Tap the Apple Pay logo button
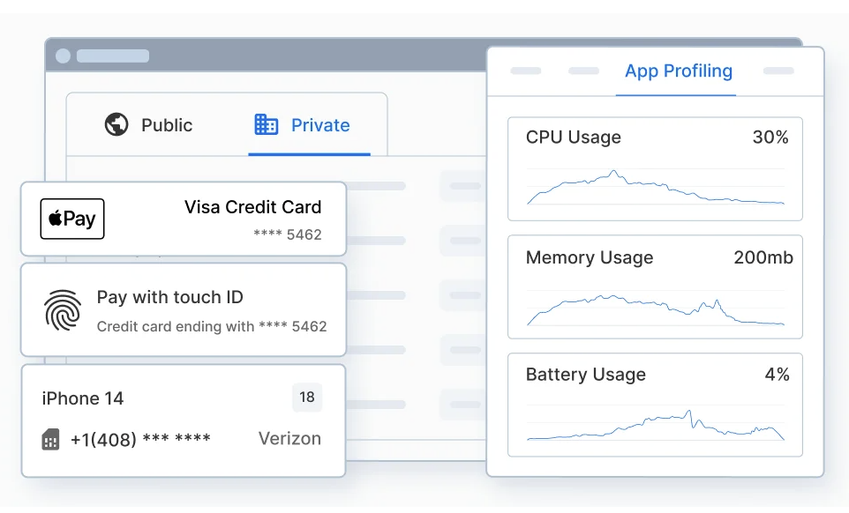 coord(71,219)
